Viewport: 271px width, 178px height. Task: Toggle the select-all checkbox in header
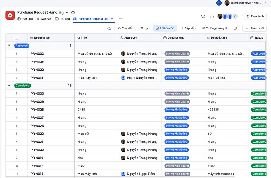pyautogui.click(x=16, y=38)
